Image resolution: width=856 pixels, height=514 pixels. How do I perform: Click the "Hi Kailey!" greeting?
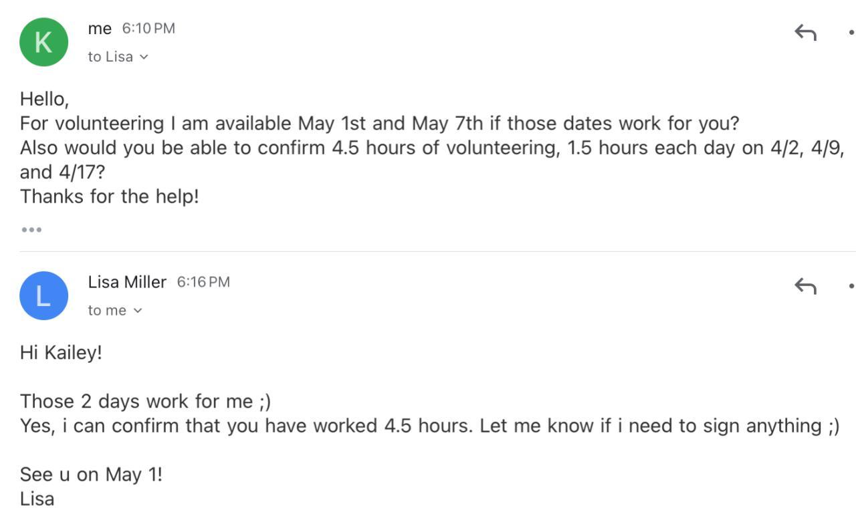[61, 352]
